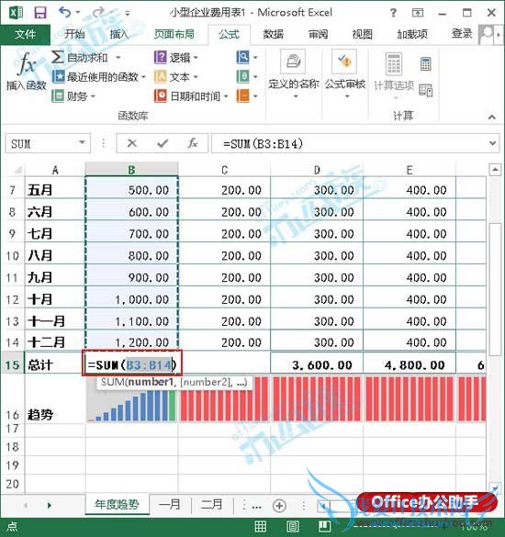
Task: Switch to Page Layout view in status bar
Action: (x=293, y=527)
